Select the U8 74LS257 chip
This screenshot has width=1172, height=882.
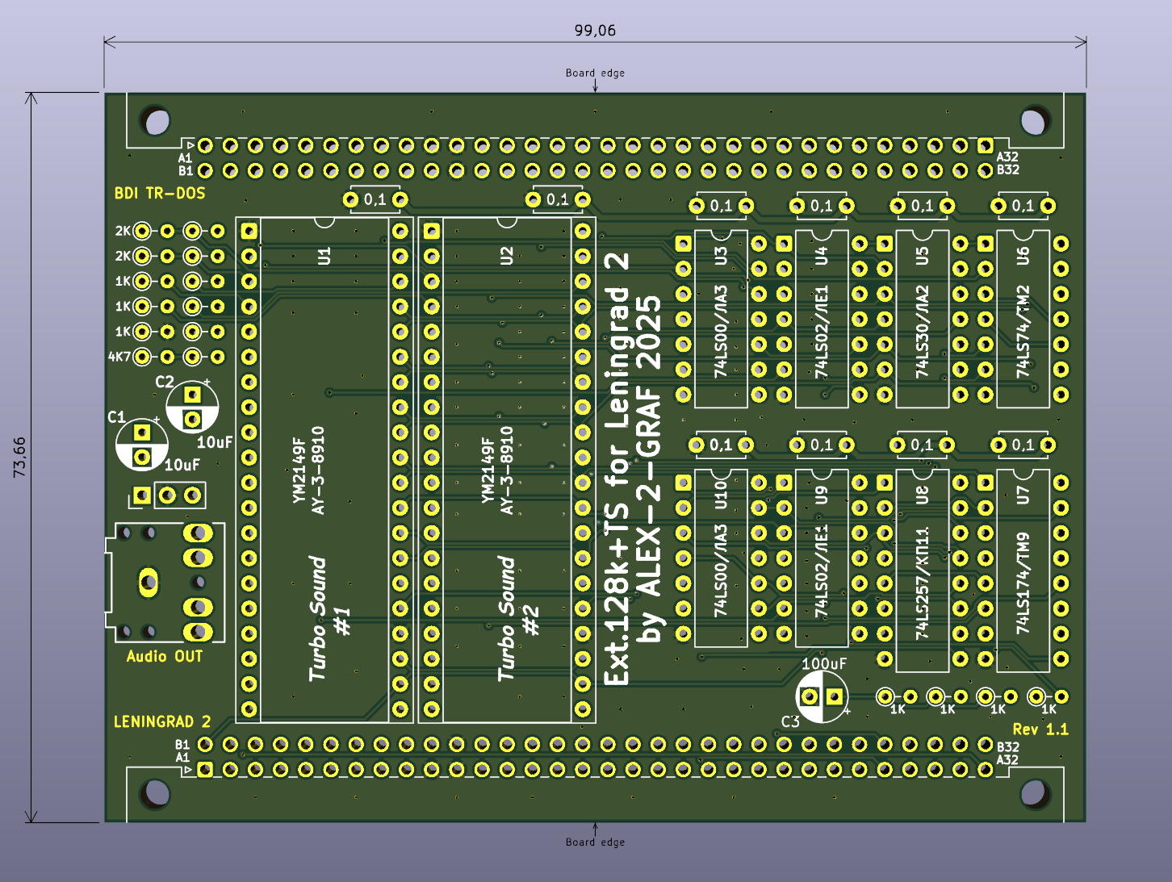922,570
